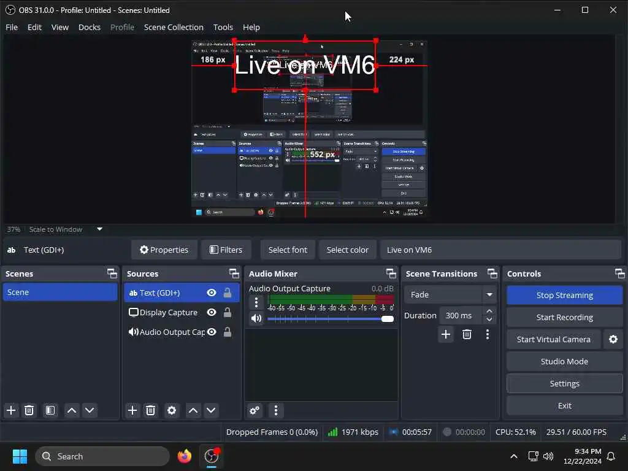628x471 pixels.
Task: Click the Stop Streaming button
Action: (564, 295)
